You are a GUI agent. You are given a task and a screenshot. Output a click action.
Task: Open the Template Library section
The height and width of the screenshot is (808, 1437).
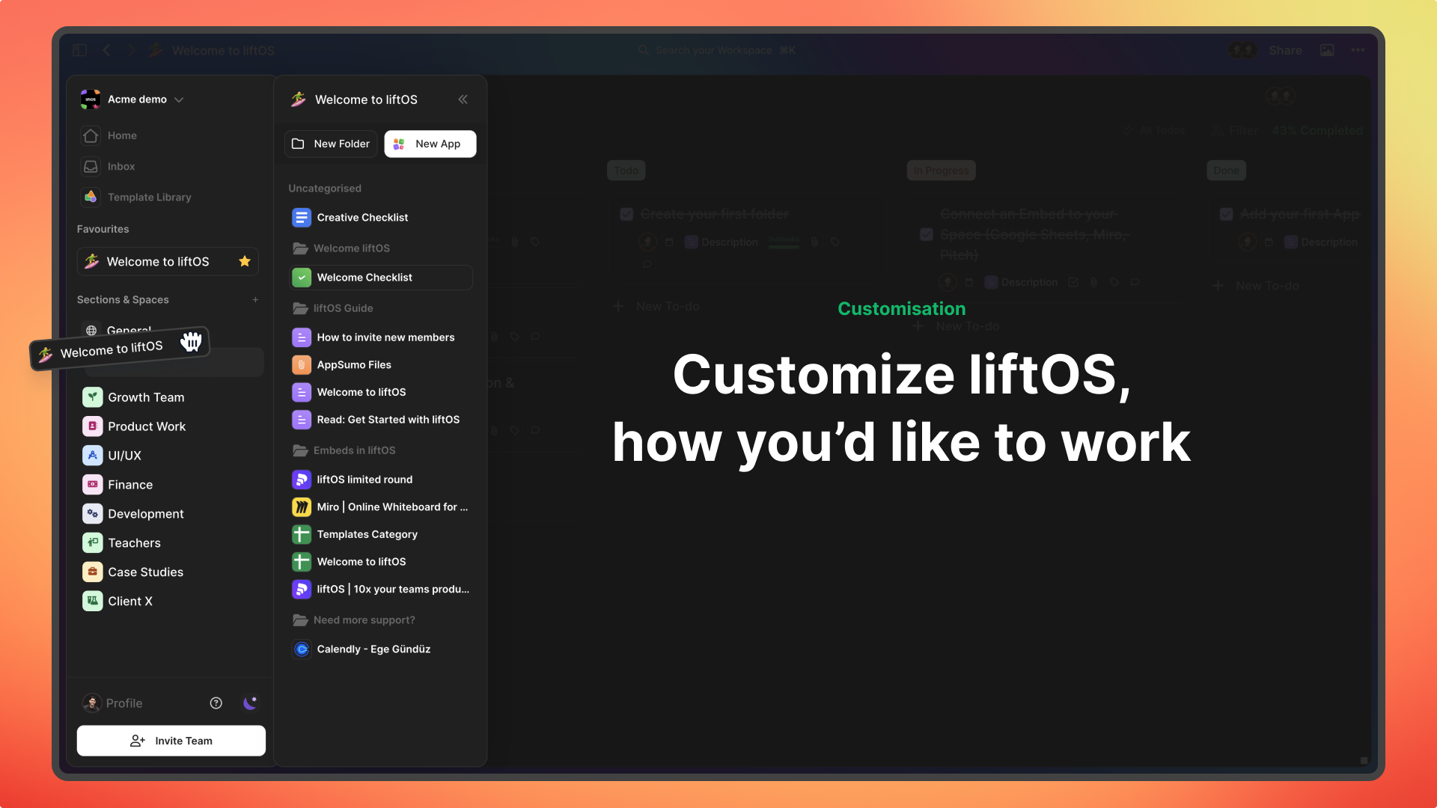(x=149, y=196)
